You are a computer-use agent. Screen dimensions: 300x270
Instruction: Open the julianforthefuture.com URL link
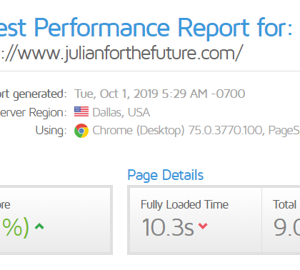click(121, 53)
